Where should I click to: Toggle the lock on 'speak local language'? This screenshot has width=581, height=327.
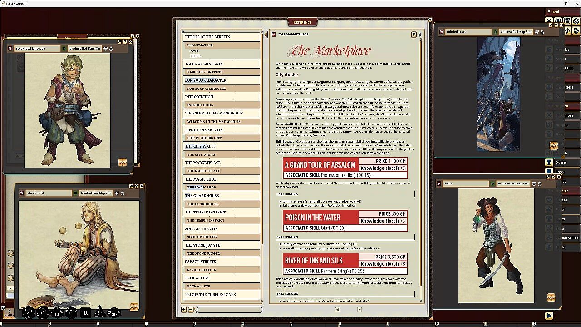tap(111, 48)
